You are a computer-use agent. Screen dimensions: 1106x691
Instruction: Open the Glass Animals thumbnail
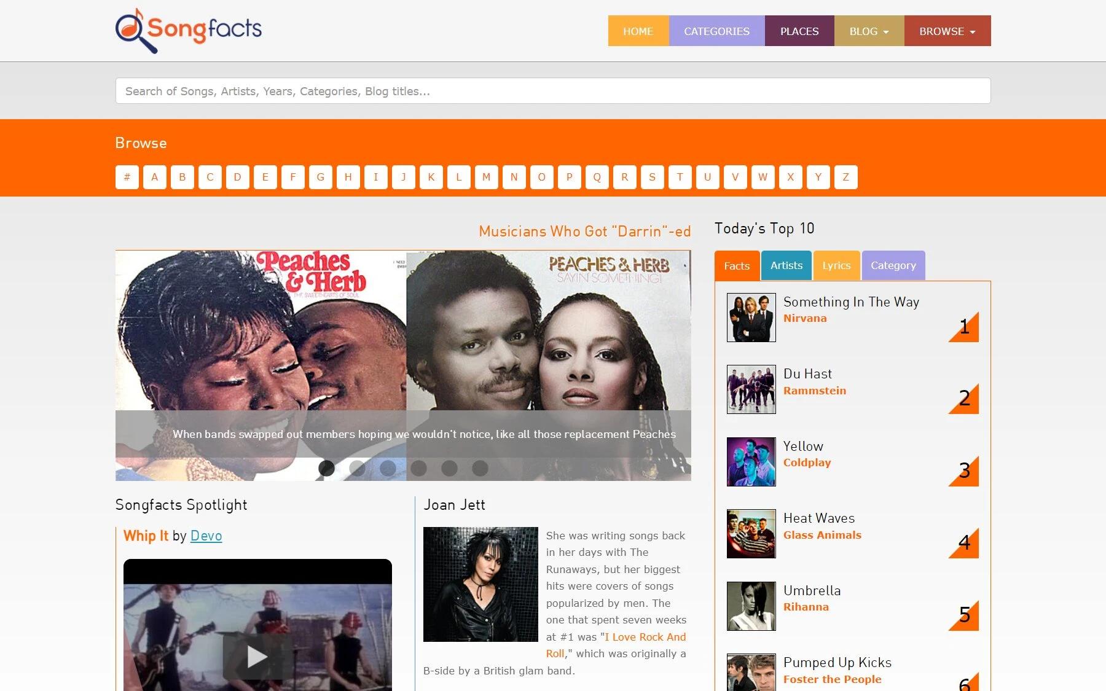(x=751, y=534)
